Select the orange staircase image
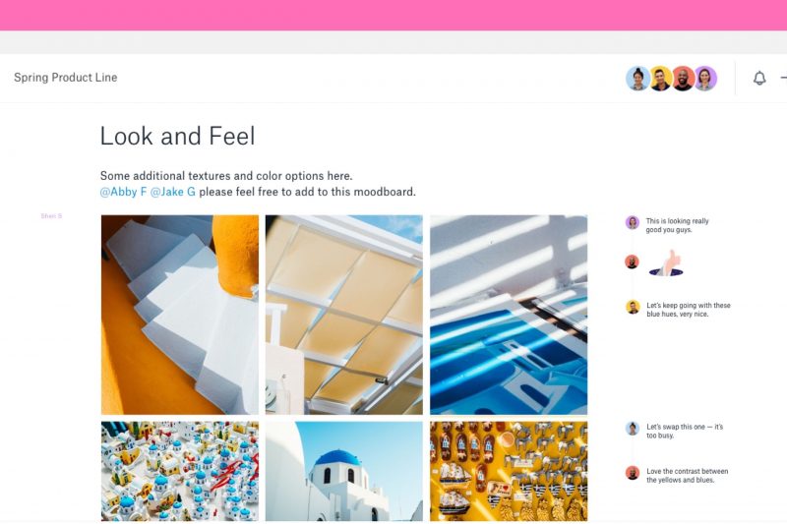This screenshot has width=787, height=524. 180,315
